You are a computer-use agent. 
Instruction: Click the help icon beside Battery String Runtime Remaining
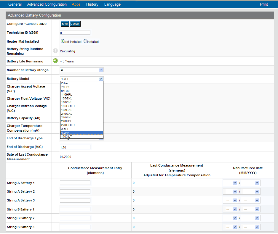pos(55,51)
